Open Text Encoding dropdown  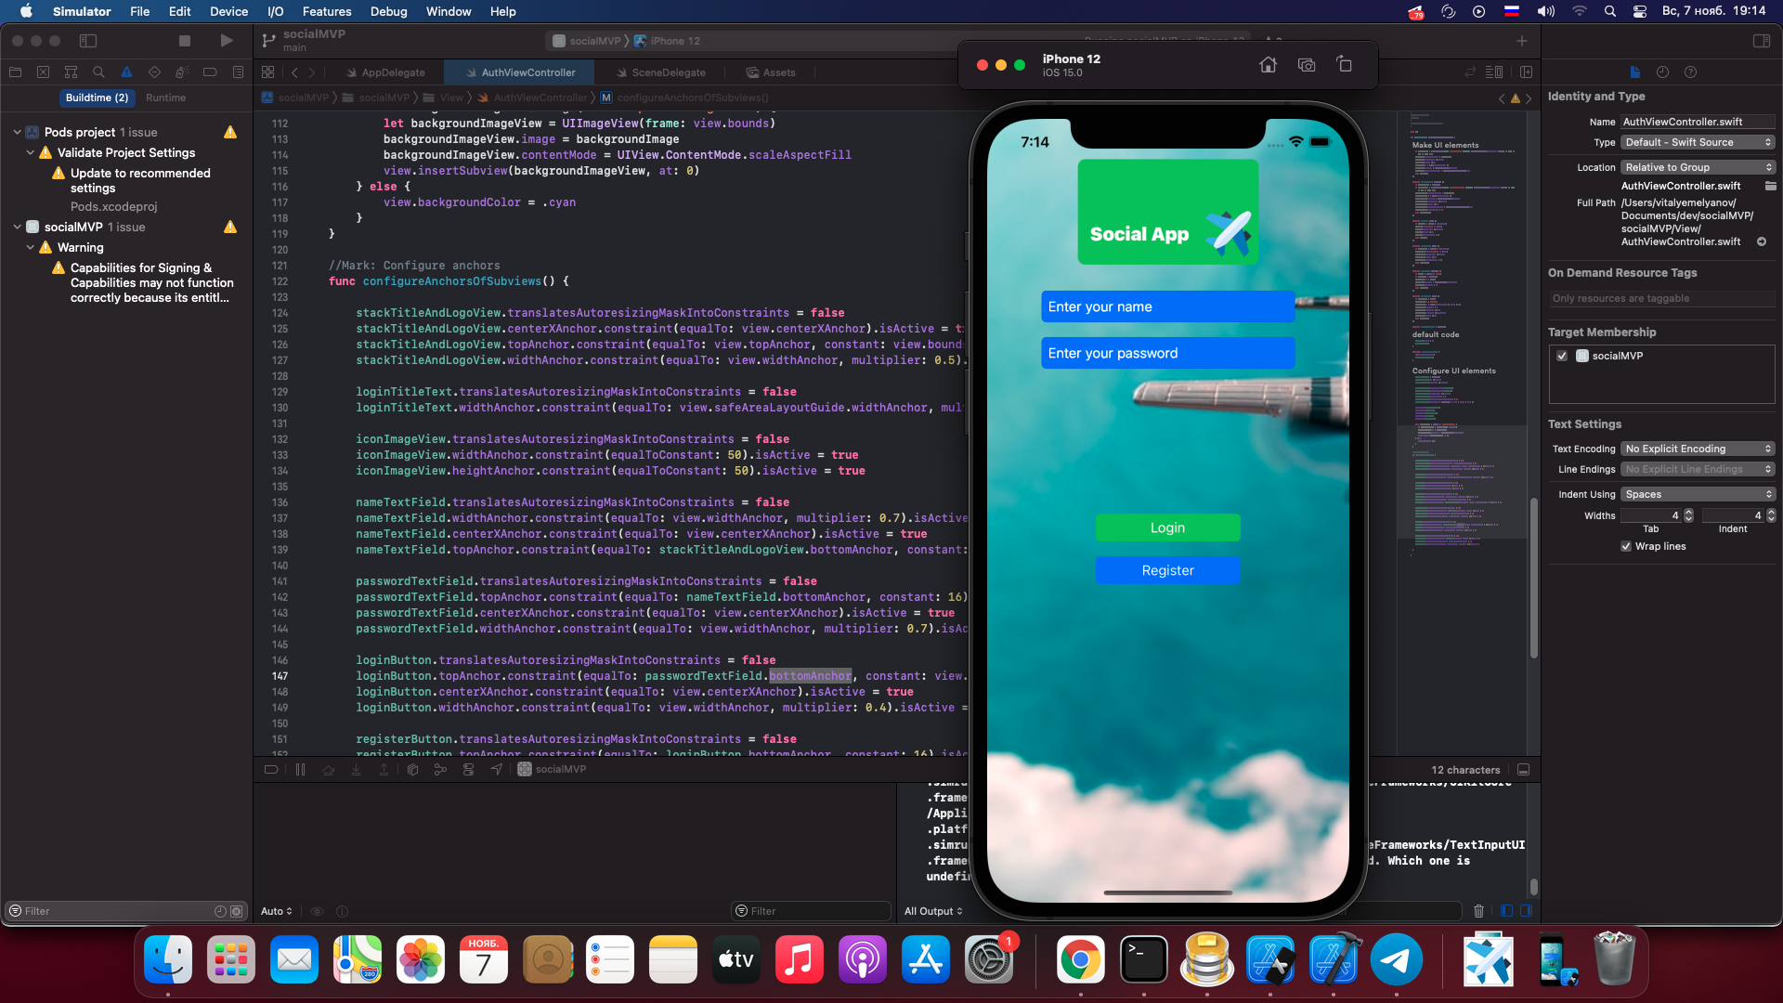click(x=1698, y=449)
